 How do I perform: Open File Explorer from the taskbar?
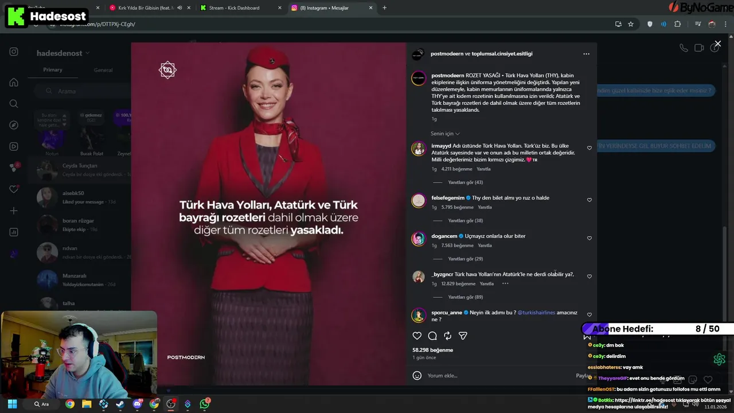(87, 404)
